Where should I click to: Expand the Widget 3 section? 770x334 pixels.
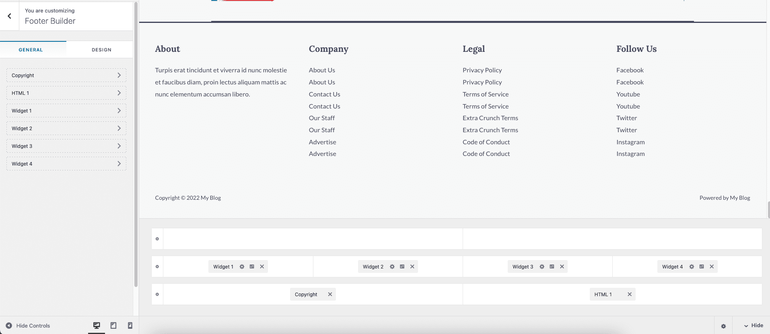[66, 146]
